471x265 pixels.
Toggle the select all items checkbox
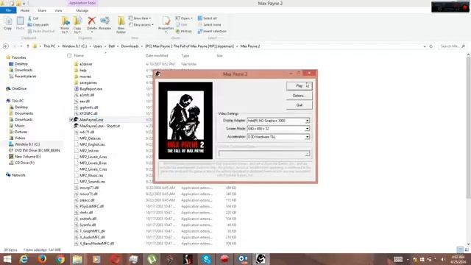pos(69,56)
